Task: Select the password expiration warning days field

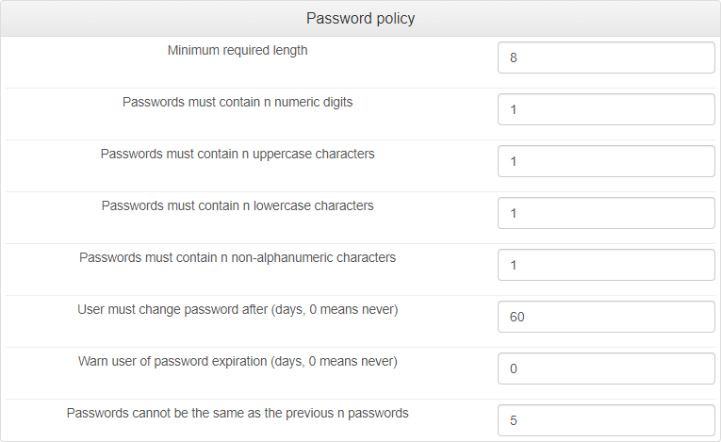Action: (606, 368)
